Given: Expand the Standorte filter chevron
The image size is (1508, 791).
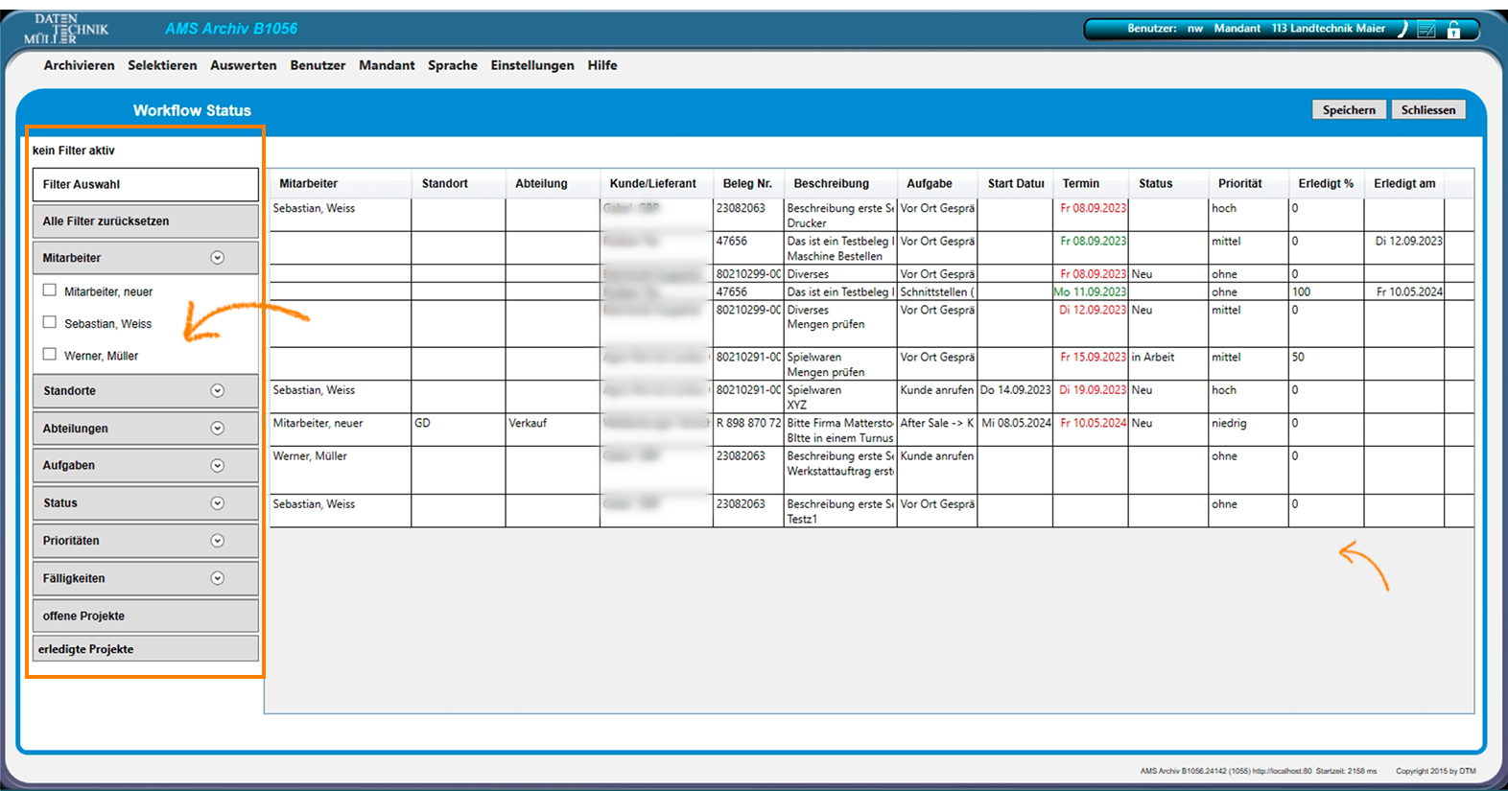Looking at the screenshot, I should [218, 391].
